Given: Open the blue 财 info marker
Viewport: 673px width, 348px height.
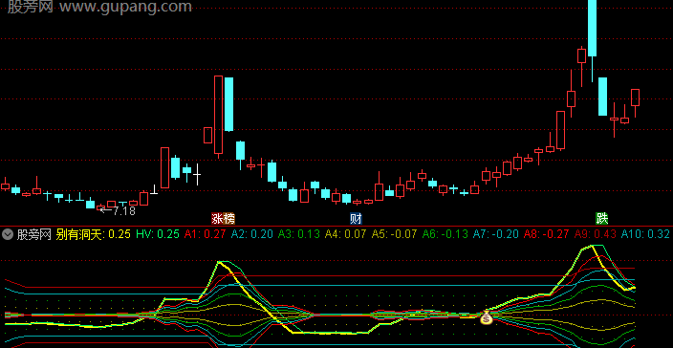Looking at the screenshot, I should pos(356,219).
